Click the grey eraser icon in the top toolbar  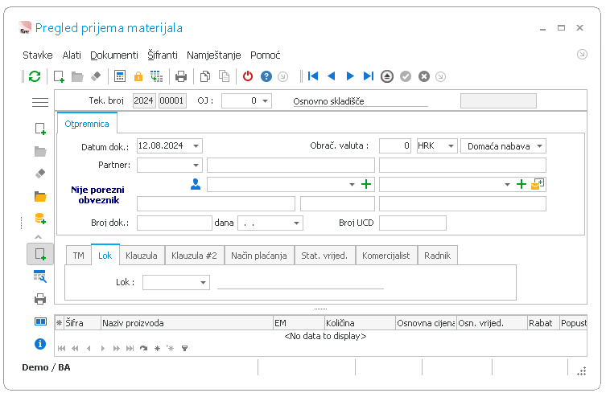(x=96, y=76)
